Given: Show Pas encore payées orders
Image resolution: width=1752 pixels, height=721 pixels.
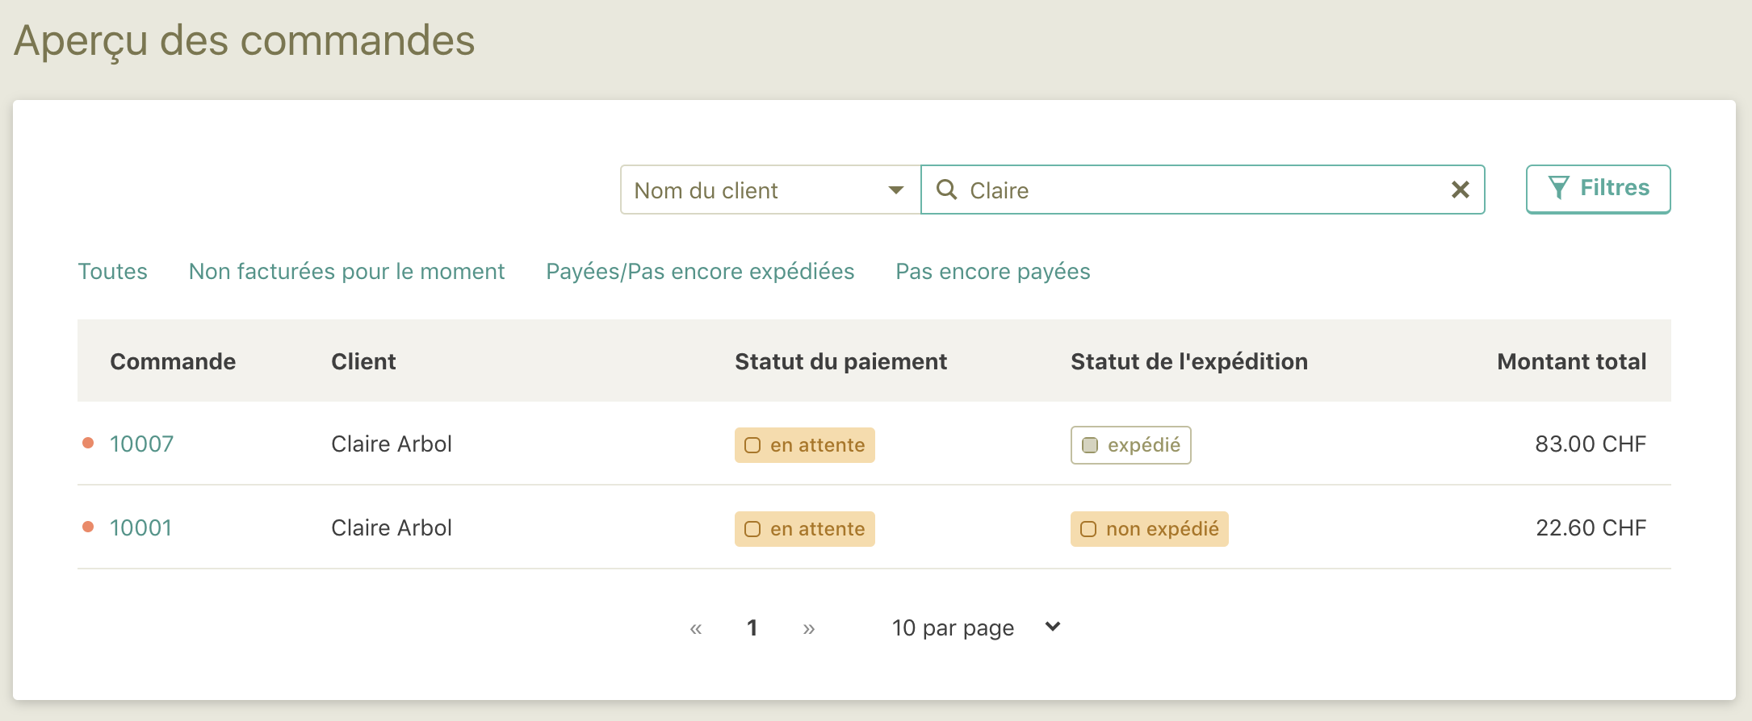Looking at the screenshot, I should 992,271.
